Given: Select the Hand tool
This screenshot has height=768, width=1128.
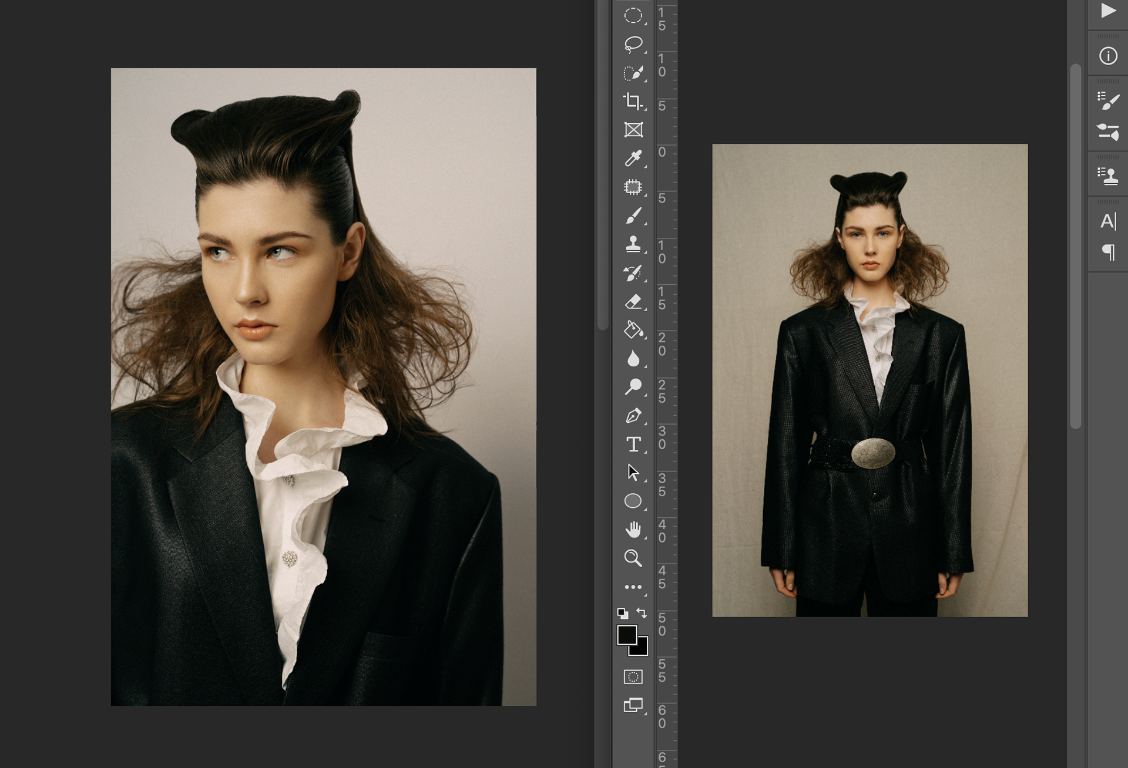Looking at the screenshot, I should [x=633, y=530].
